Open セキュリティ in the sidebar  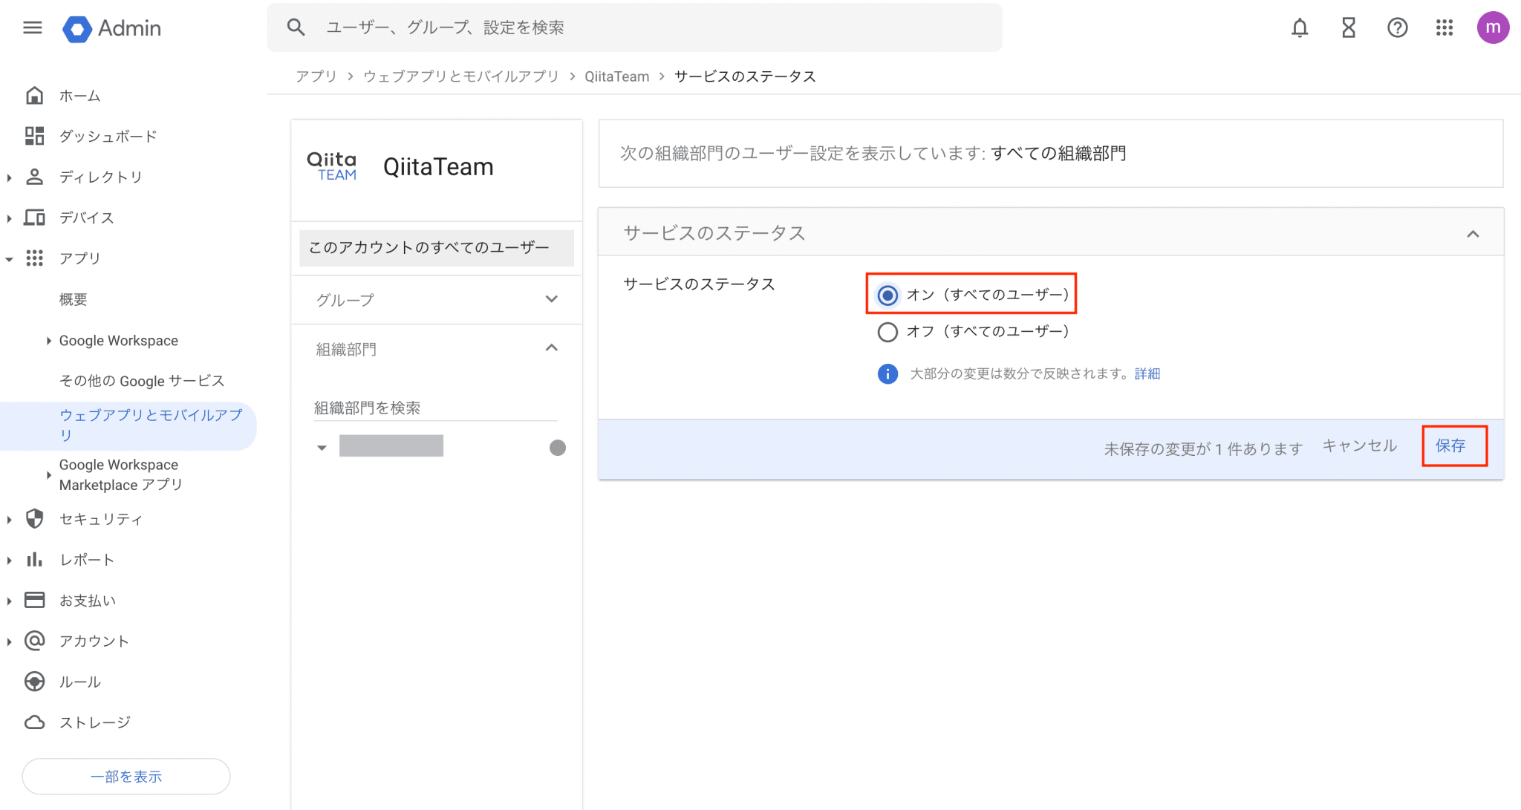[x=100, y=519]
